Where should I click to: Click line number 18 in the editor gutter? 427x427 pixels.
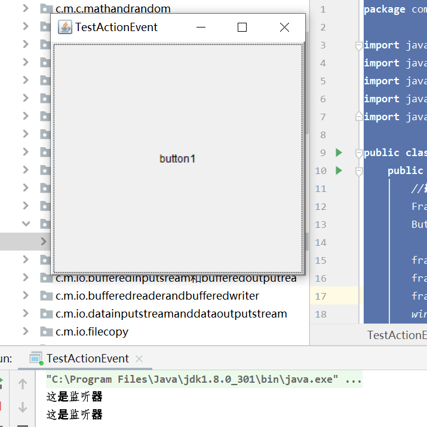(x=321, y=314)
